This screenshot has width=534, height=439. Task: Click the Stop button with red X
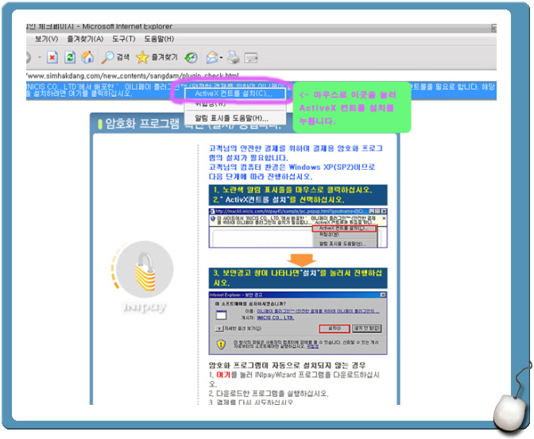click(x=52, y=57)
